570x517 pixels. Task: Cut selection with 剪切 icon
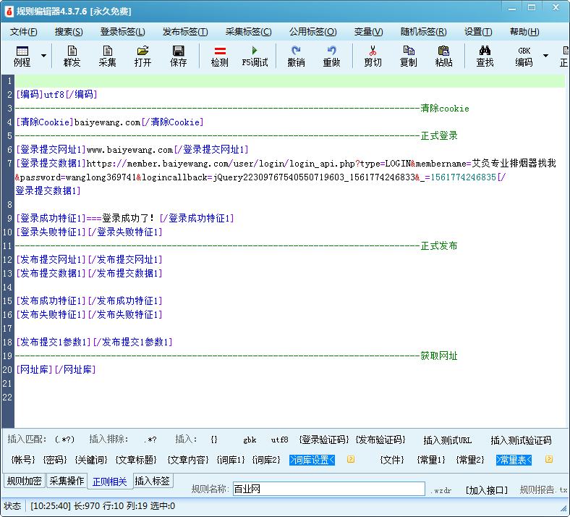click(x=373, y=56)
